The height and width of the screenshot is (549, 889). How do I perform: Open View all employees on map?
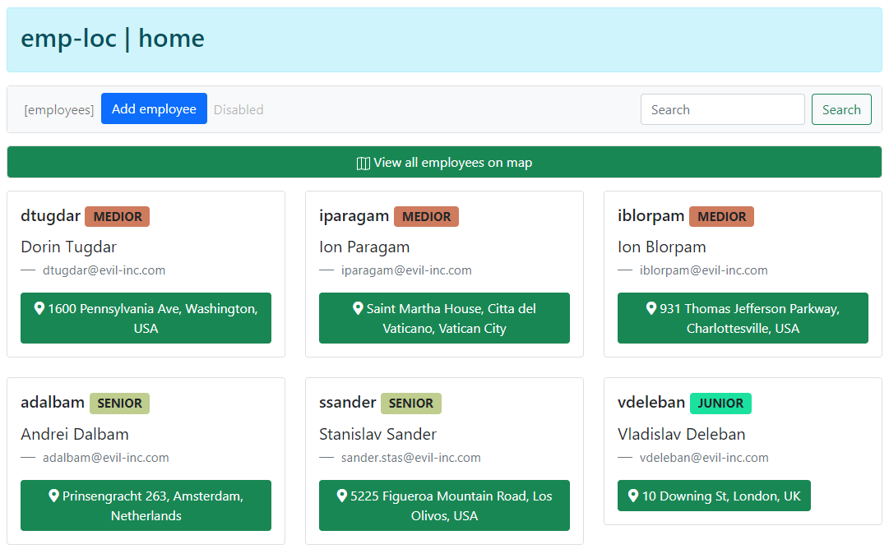click(x=444, y=163)
